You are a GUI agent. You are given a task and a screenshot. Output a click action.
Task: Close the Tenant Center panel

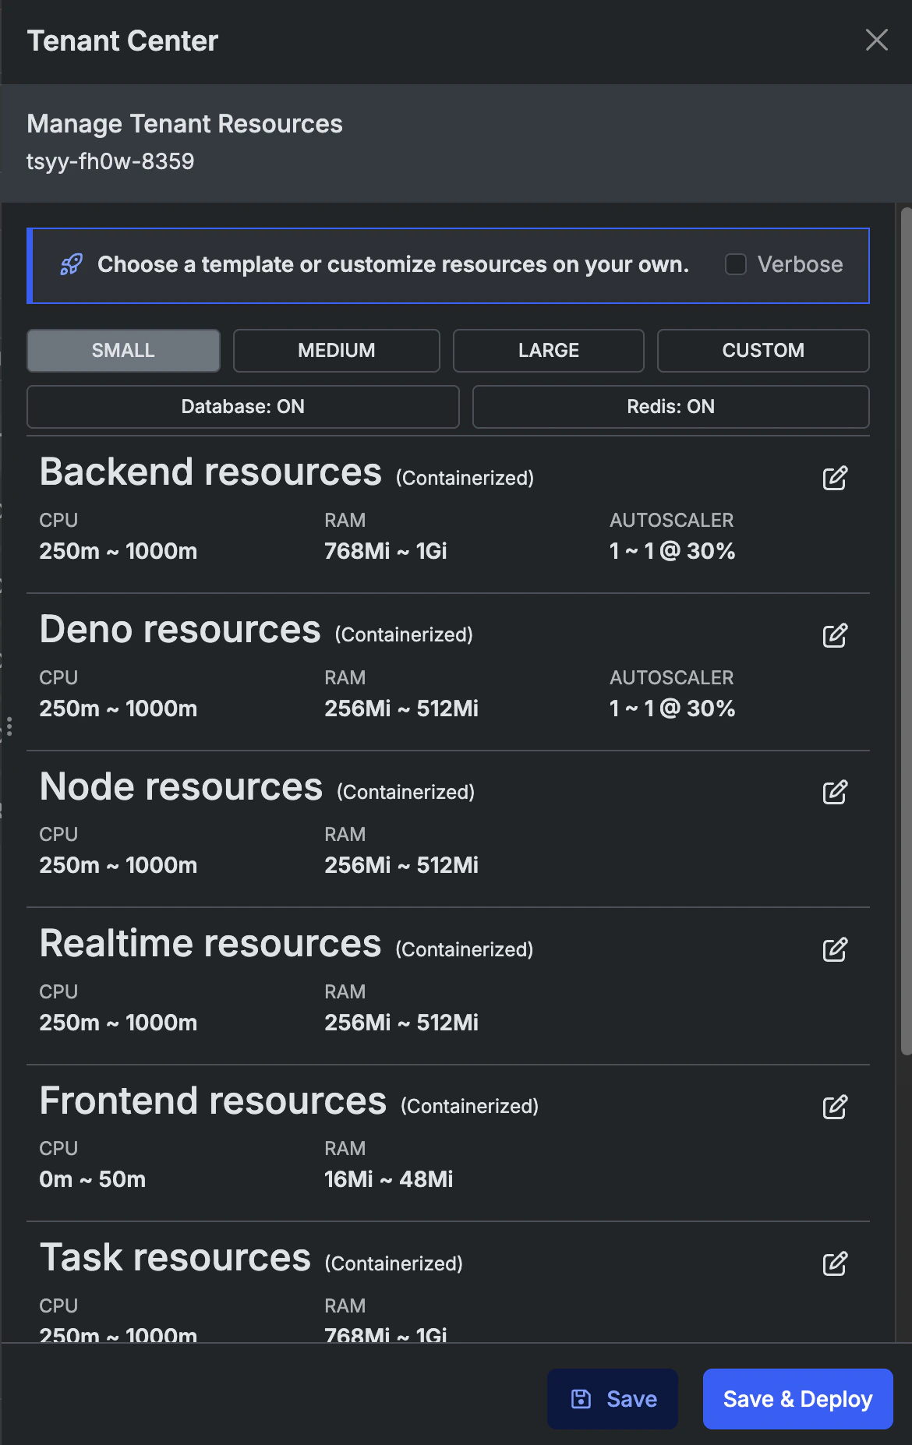[x=877, y=40]
